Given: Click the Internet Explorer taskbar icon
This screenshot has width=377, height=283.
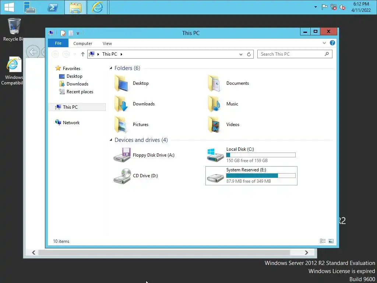Looking at the screenshot, I should (x=97, y=7).
